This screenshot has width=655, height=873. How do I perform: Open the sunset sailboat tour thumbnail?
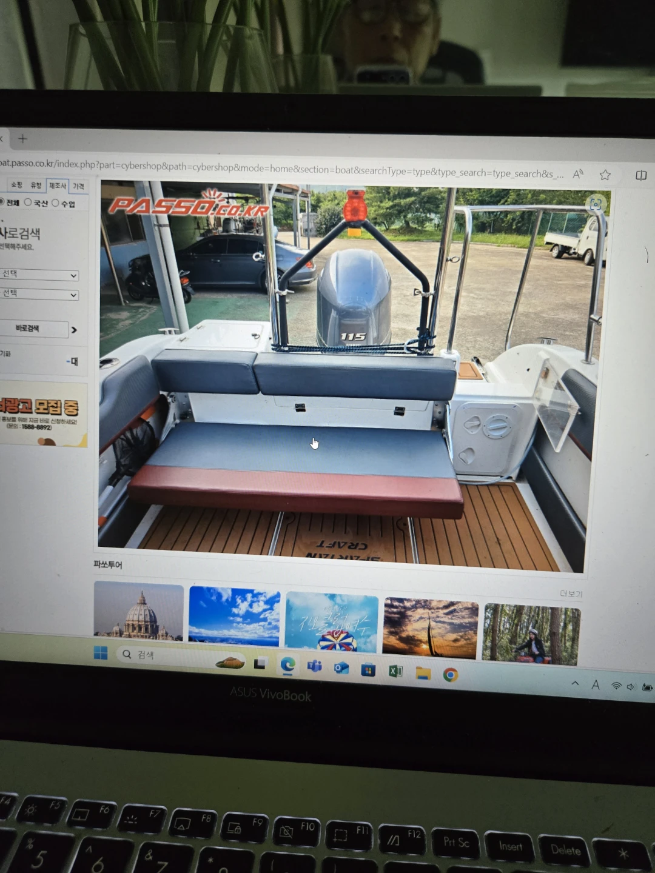click(x=431, y=627)
